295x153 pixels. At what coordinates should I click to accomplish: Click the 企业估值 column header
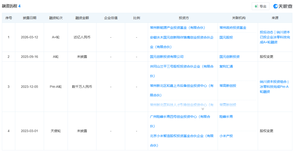click(x=111, y=18)
